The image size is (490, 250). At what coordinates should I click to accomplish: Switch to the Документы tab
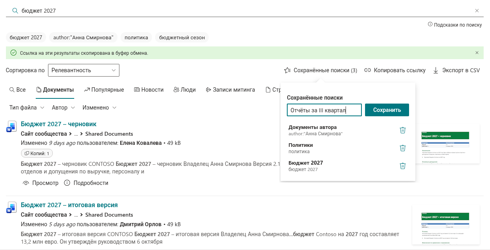pos(55,90)
